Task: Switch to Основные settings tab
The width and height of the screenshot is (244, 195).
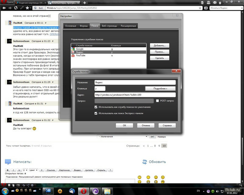Action: tap(70, 26)
